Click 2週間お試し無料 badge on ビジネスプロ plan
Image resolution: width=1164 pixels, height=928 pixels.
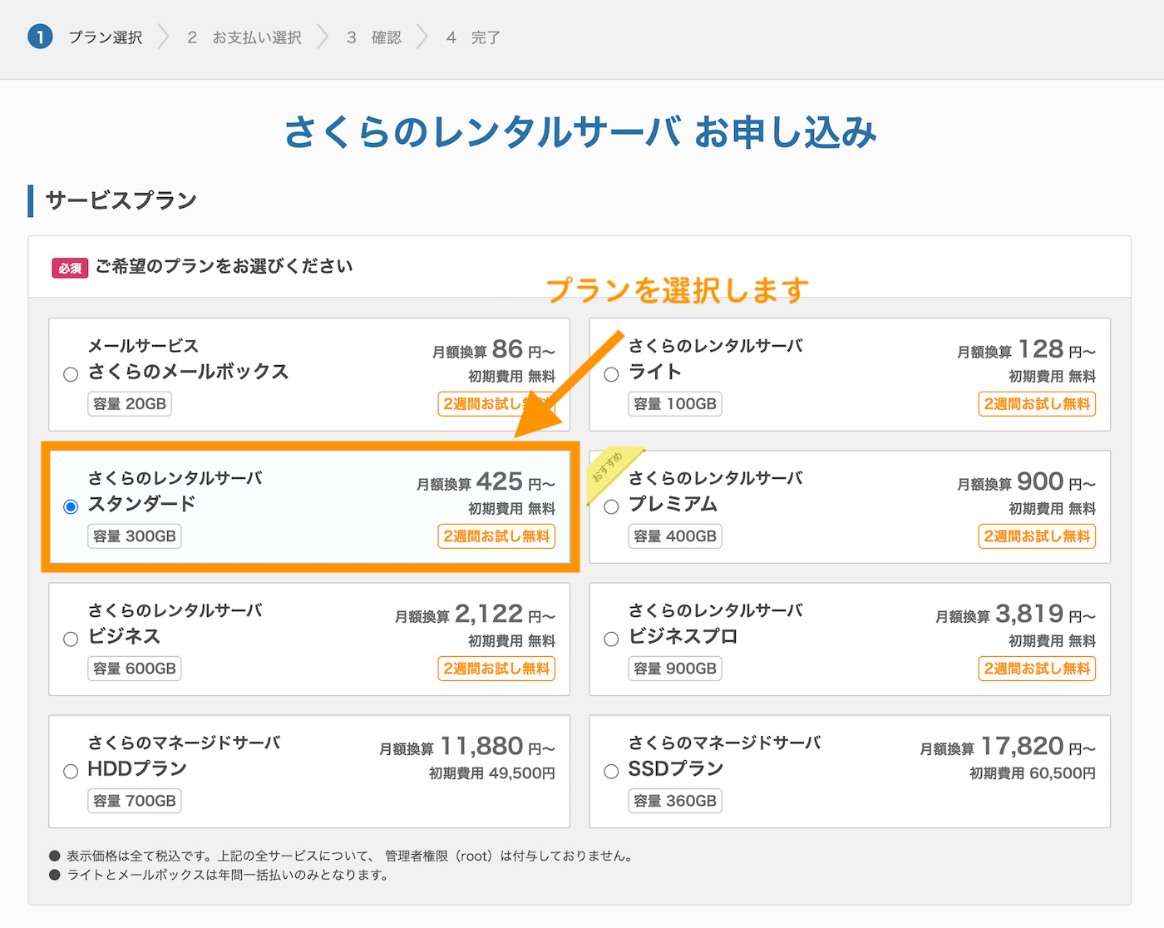[x=1037, y=669]
